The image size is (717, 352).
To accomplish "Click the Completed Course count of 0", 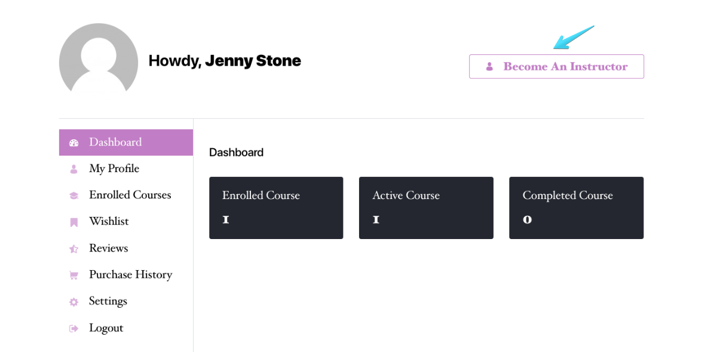I will click(527, 219).
